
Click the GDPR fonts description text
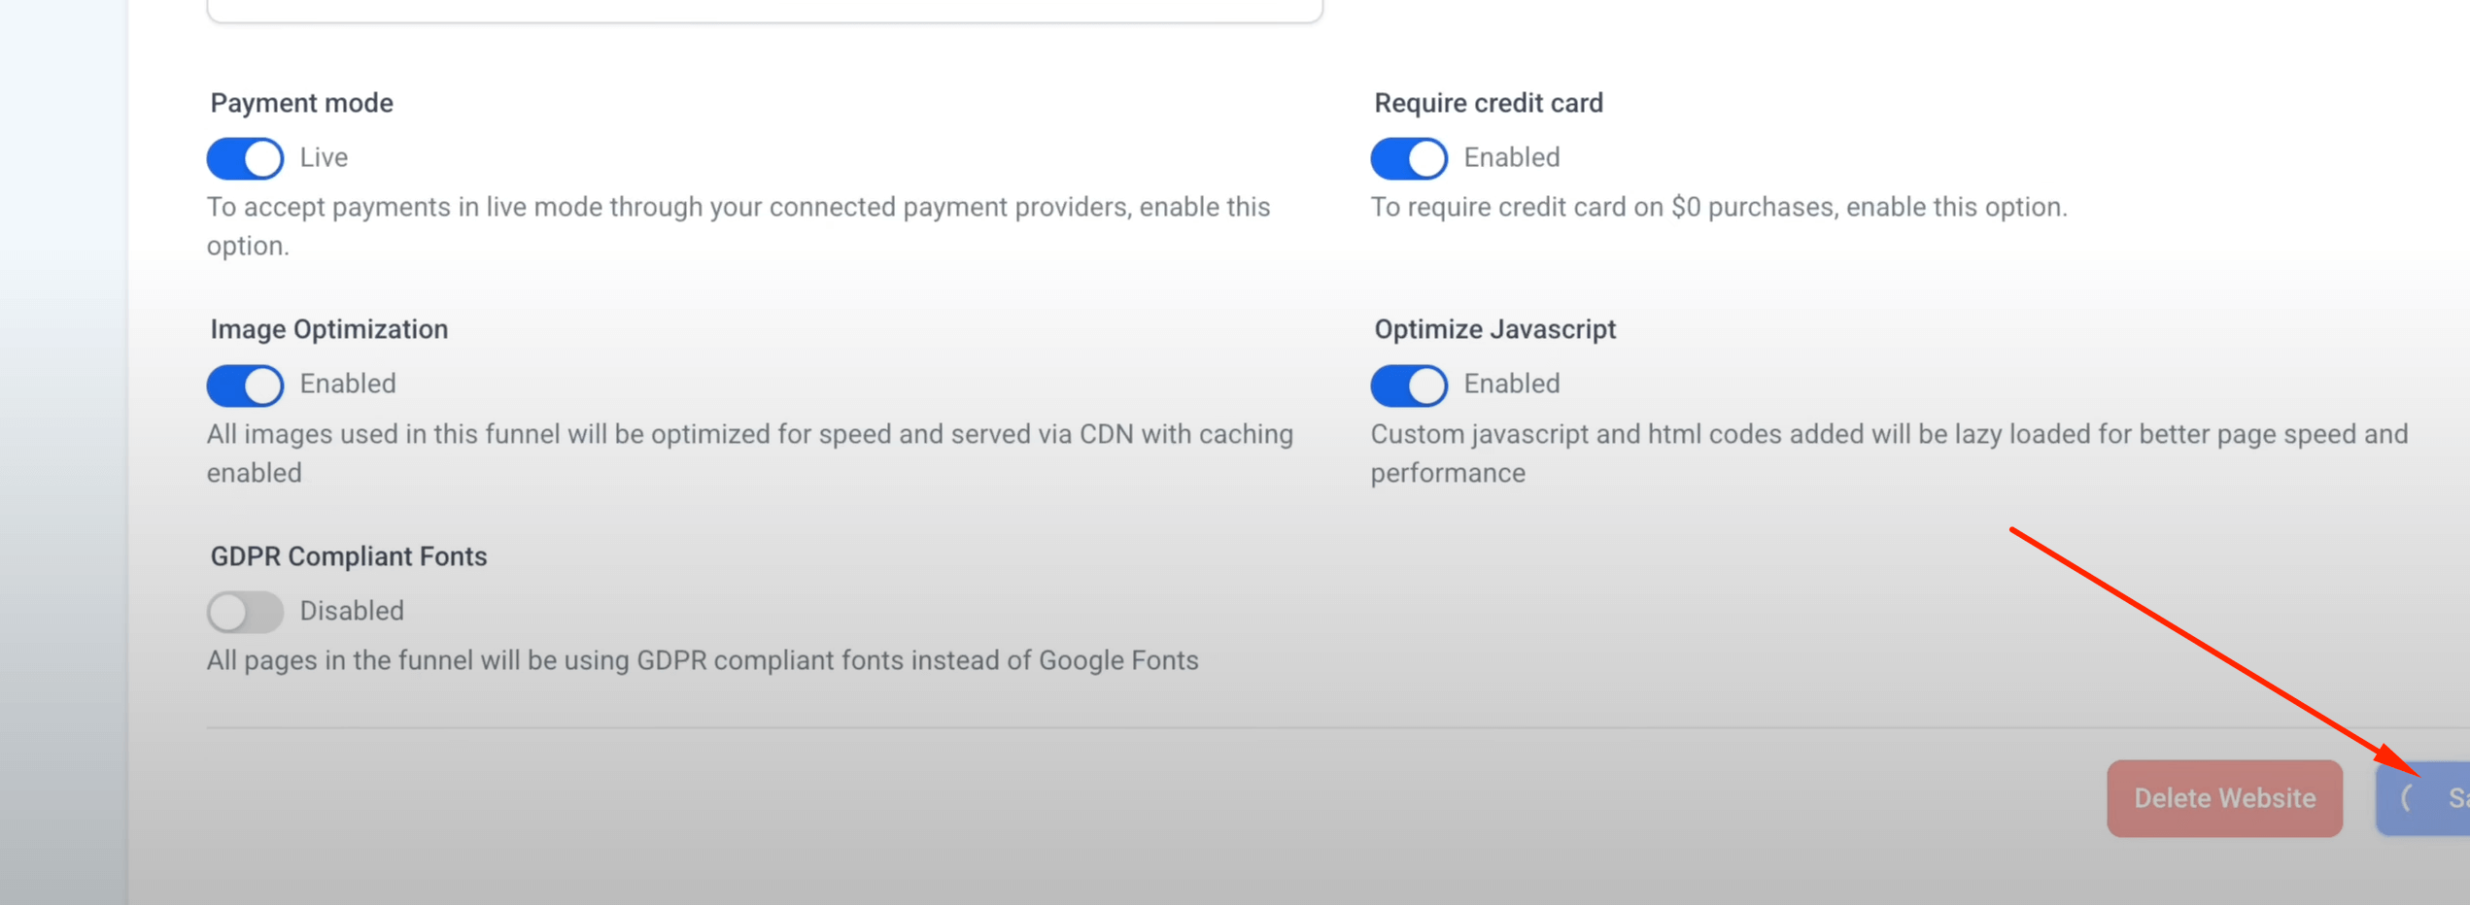click(x=702, y=660)
